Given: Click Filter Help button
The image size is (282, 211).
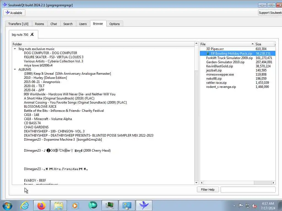Looking at the screenshot, I should (x=208, y=190).
